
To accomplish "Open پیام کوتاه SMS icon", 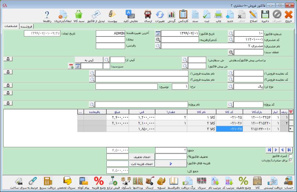I will (84, 182).
